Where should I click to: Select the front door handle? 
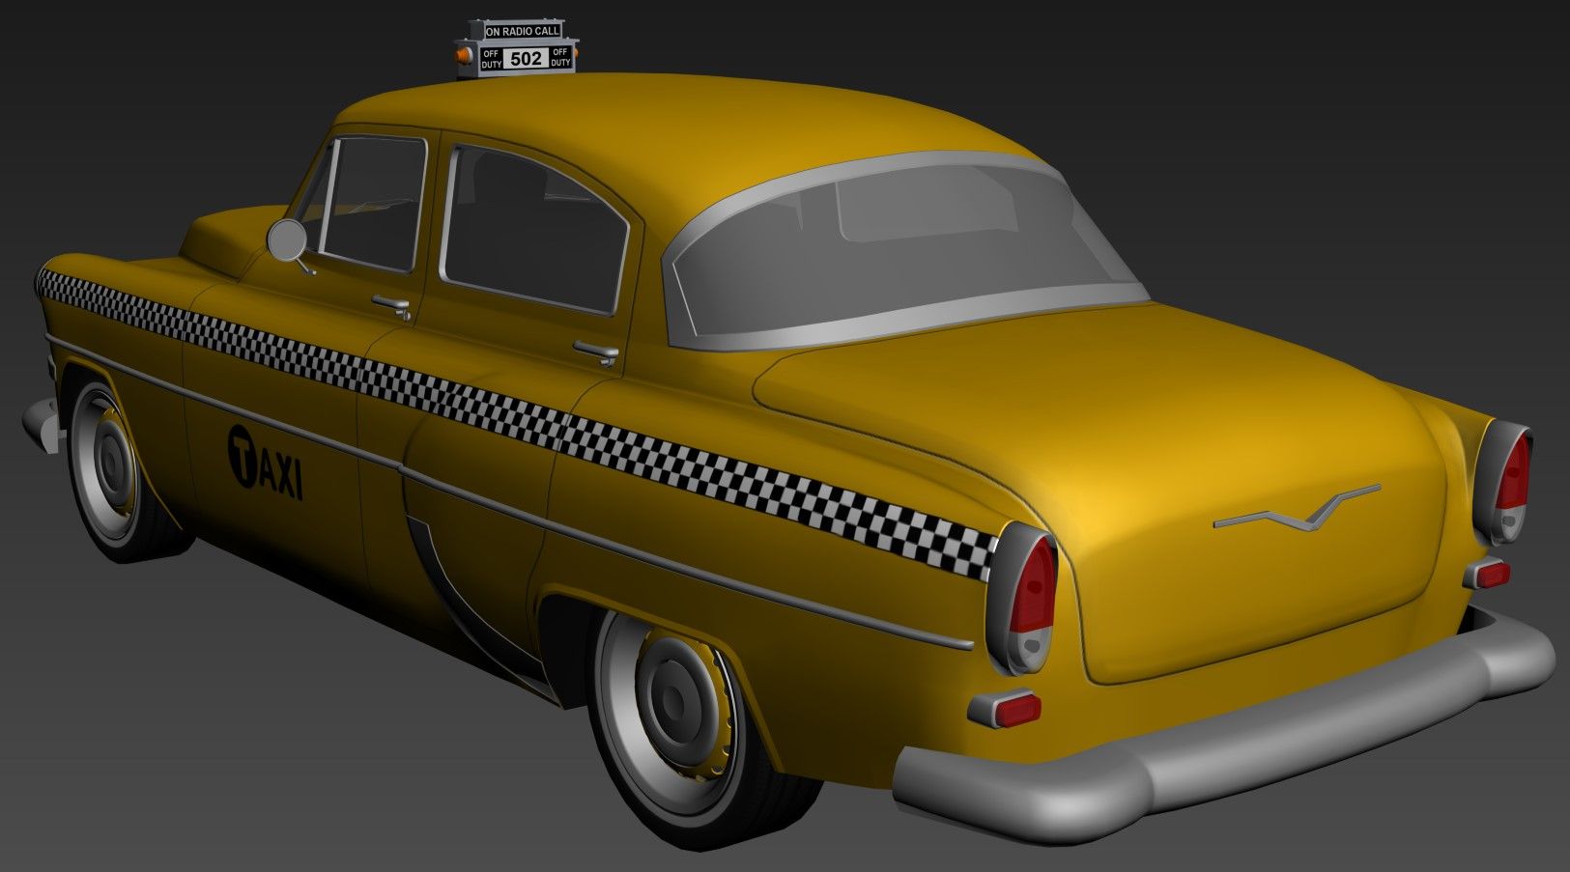point(391,305)
